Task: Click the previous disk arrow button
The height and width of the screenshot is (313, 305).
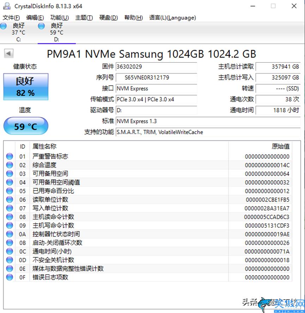Action: click(x=9, y=53)
